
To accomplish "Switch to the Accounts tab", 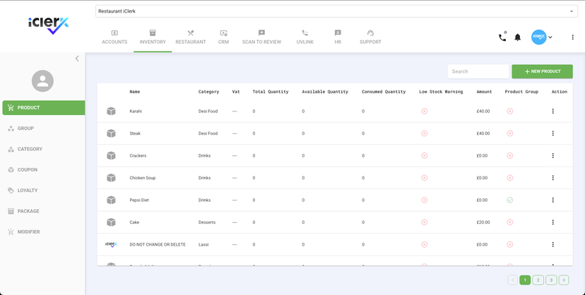I will point(114,37).
